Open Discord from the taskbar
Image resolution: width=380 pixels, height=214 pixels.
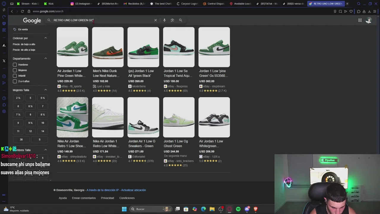tap(247, 209)
